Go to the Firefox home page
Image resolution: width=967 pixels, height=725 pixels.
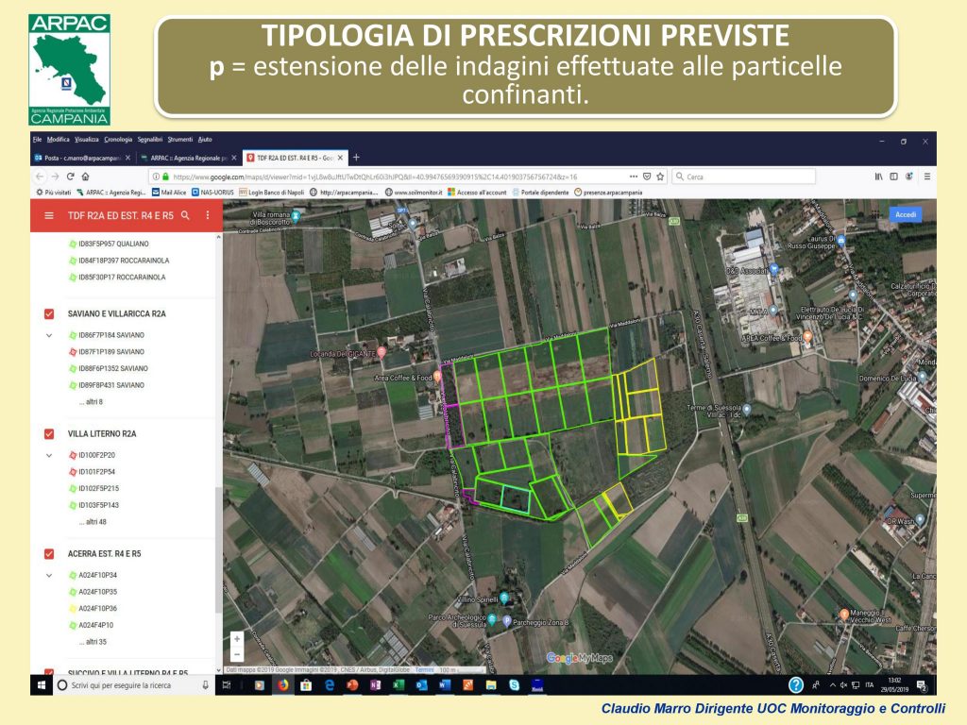point(86,177)
